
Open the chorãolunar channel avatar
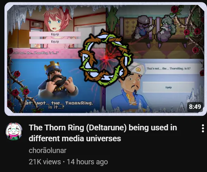(14, 132)
